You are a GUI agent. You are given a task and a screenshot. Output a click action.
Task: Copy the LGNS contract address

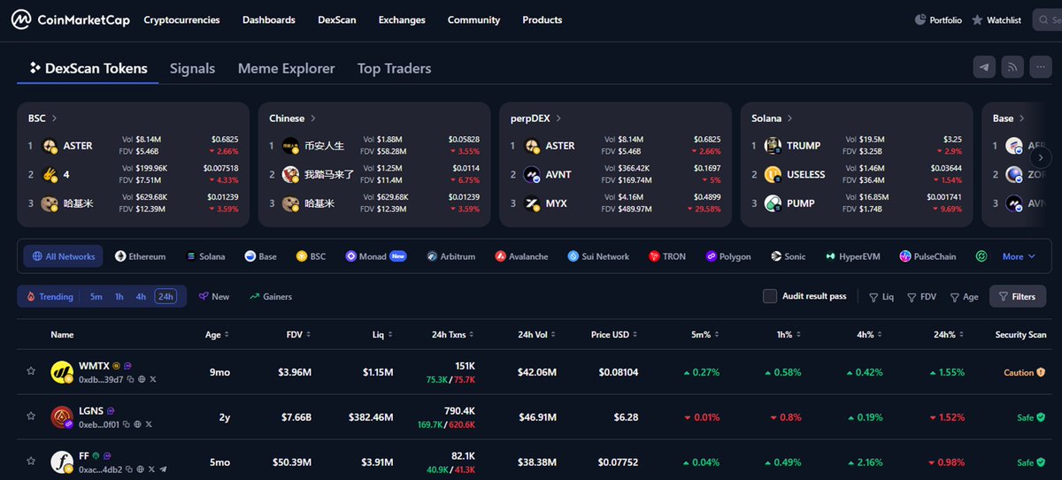127,424
